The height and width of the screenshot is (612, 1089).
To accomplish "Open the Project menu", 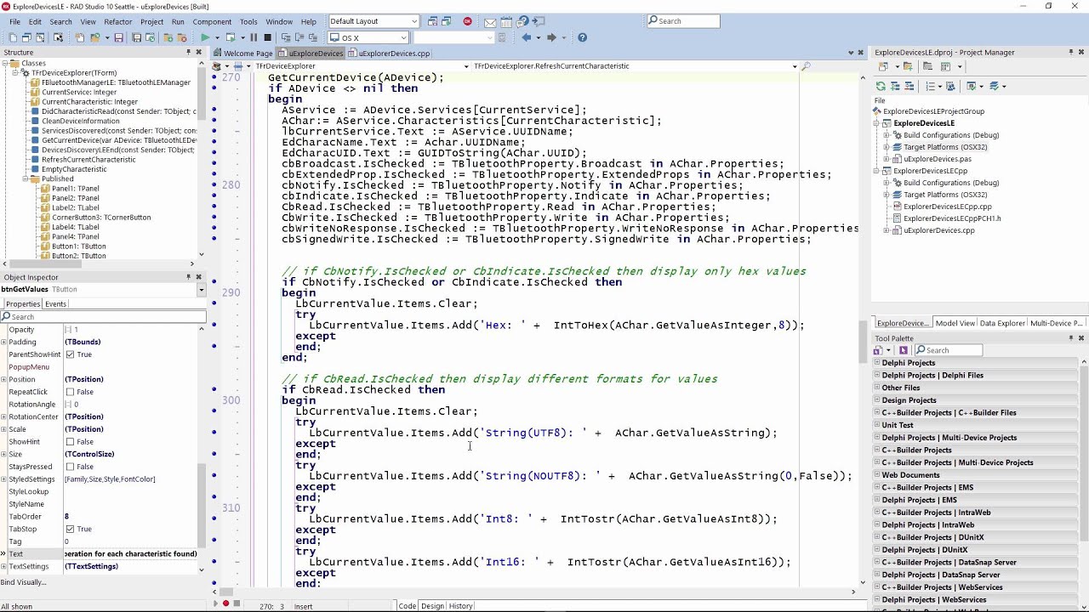I will 151,21.
